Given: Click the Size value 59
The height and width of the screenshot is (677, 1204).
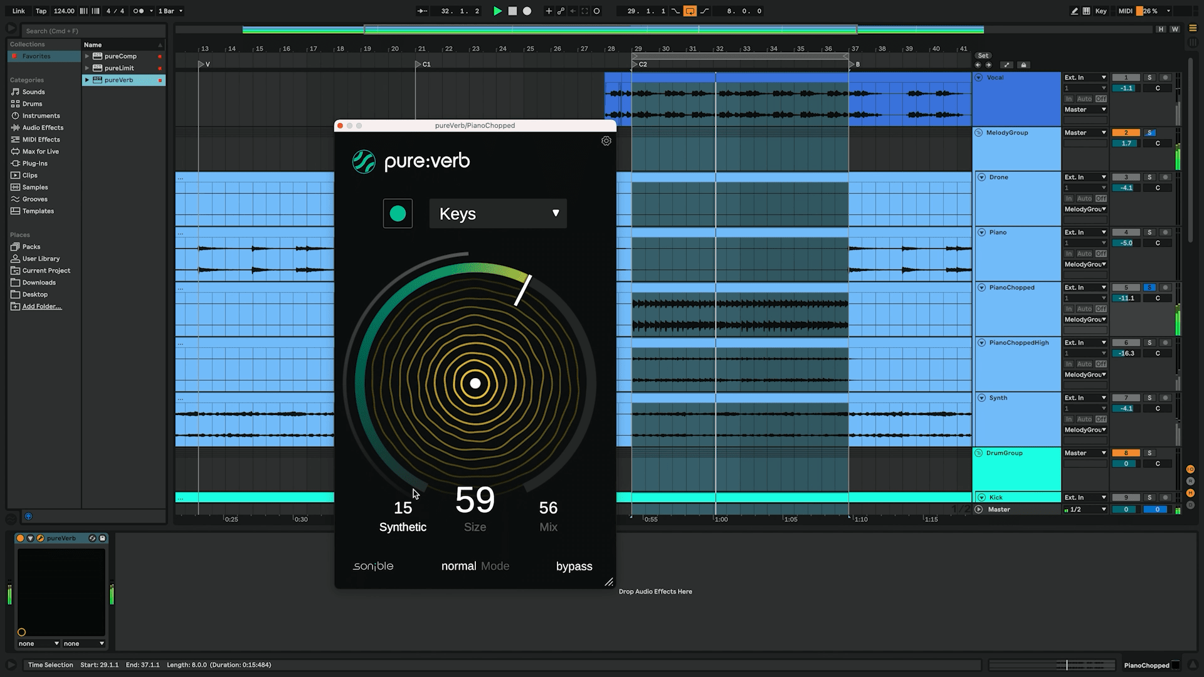Looking at the screenshot, I should (x=475, y=500).
